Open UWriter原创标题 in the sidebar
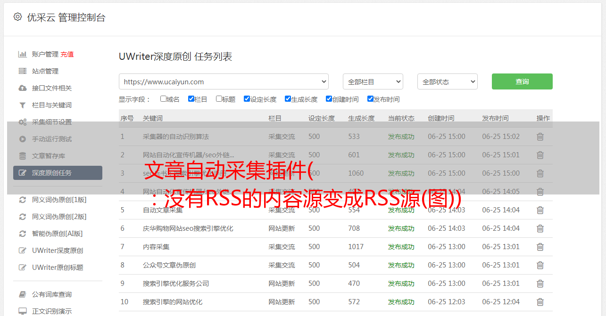This screenshot has width=606, height=316. (x=58, y=267)
